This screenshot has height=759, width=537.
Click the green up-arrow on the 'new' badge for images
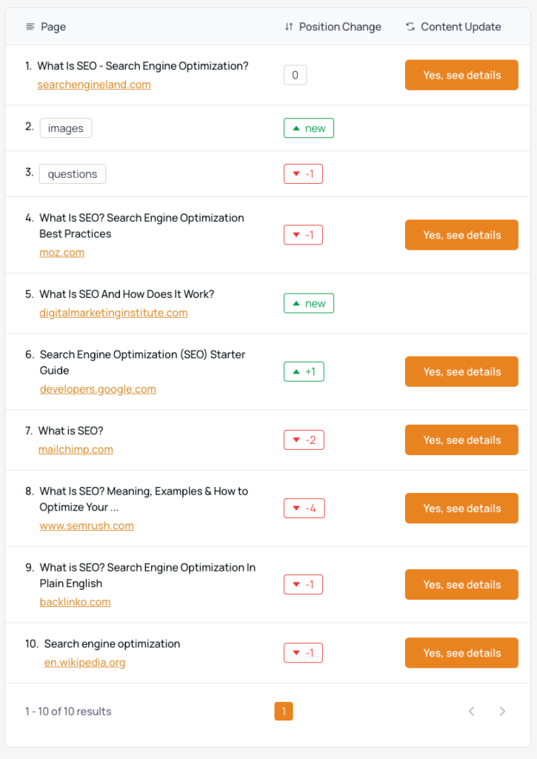pos(296,127)
